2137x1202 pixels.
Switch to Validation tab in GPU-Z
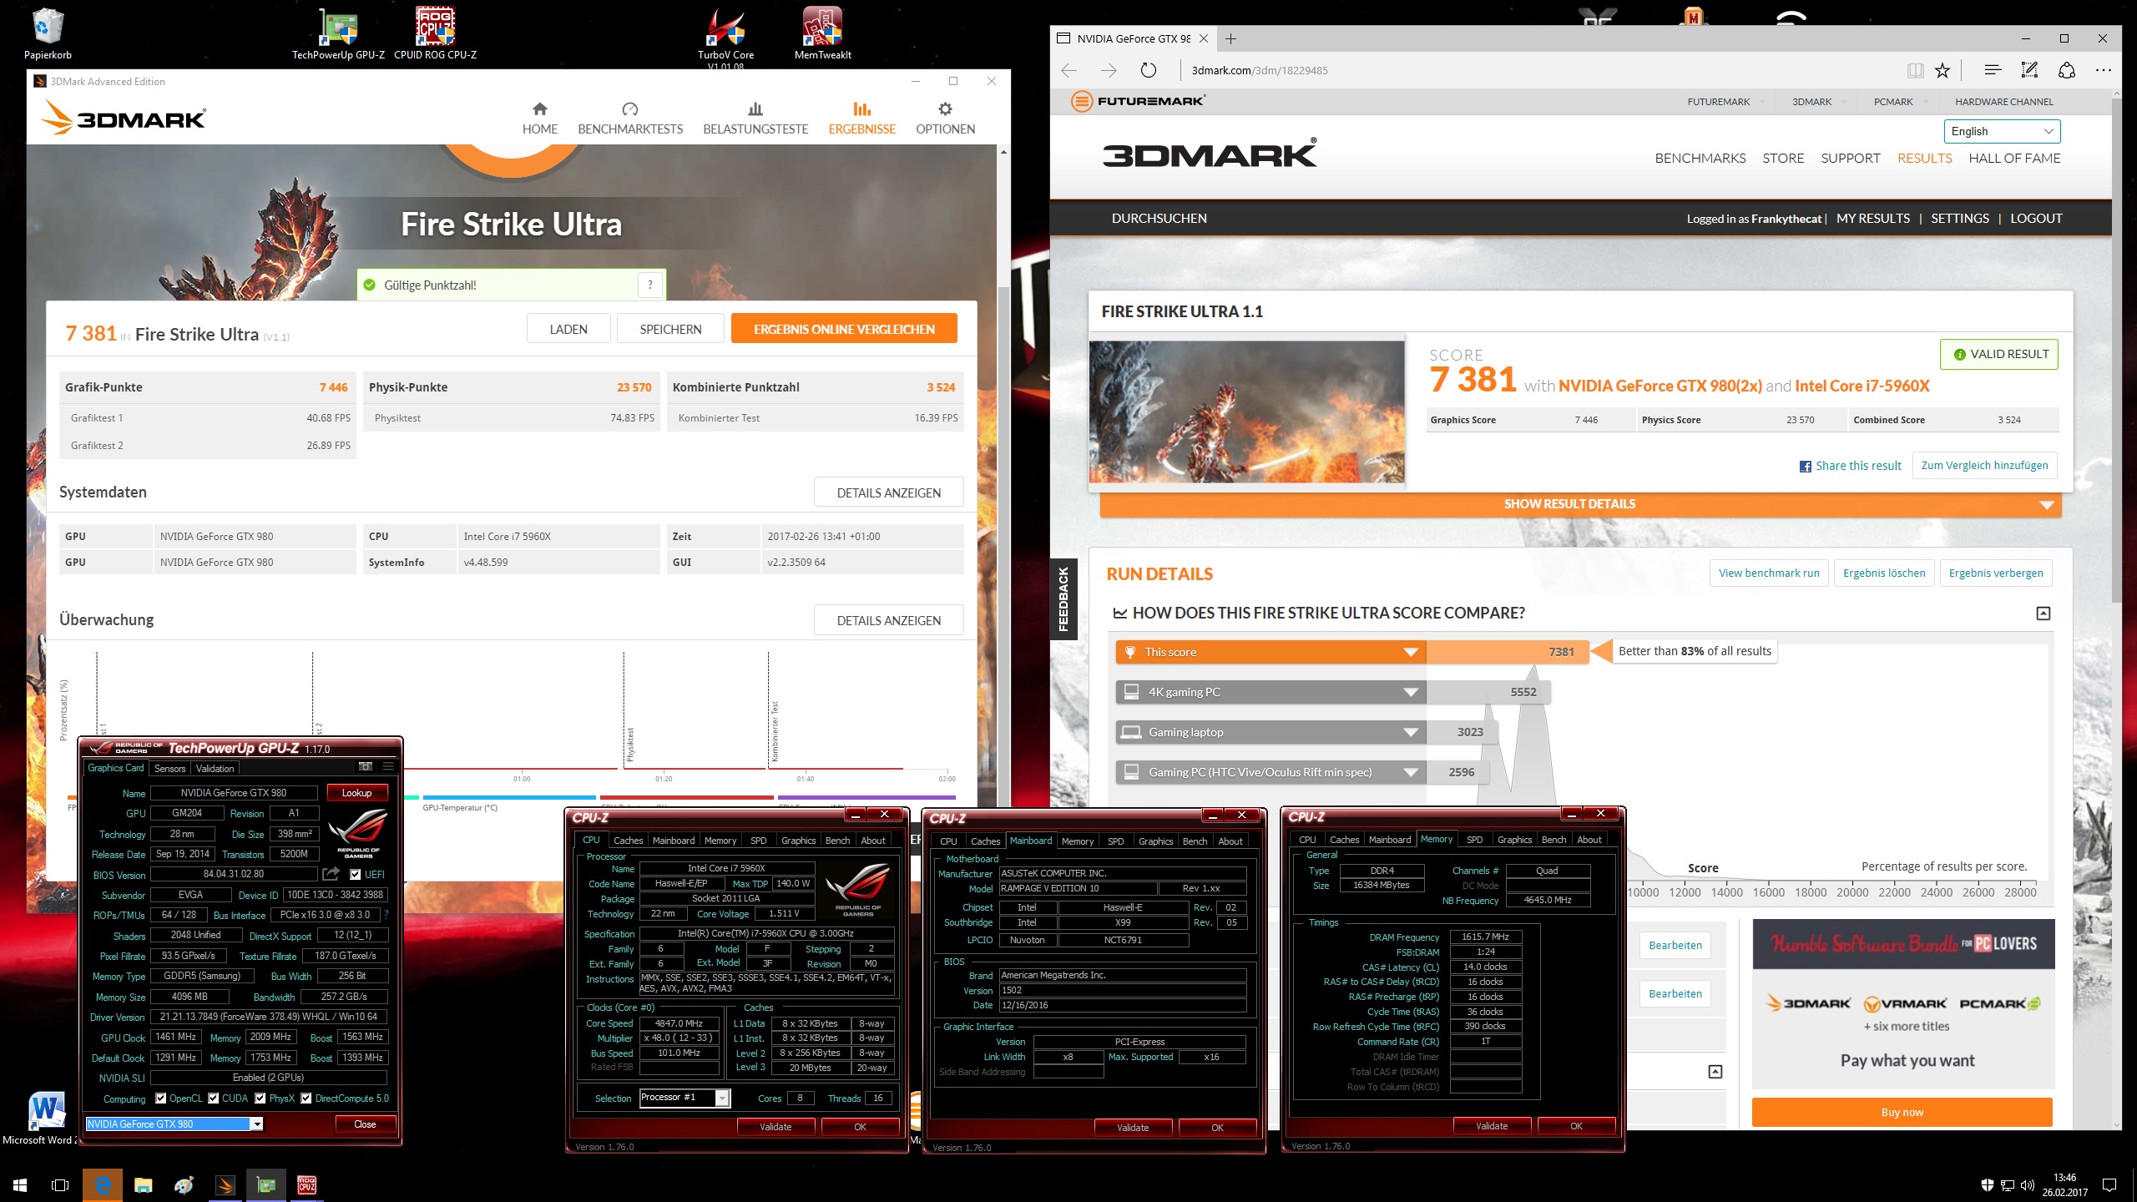click(x=215, y=768)
